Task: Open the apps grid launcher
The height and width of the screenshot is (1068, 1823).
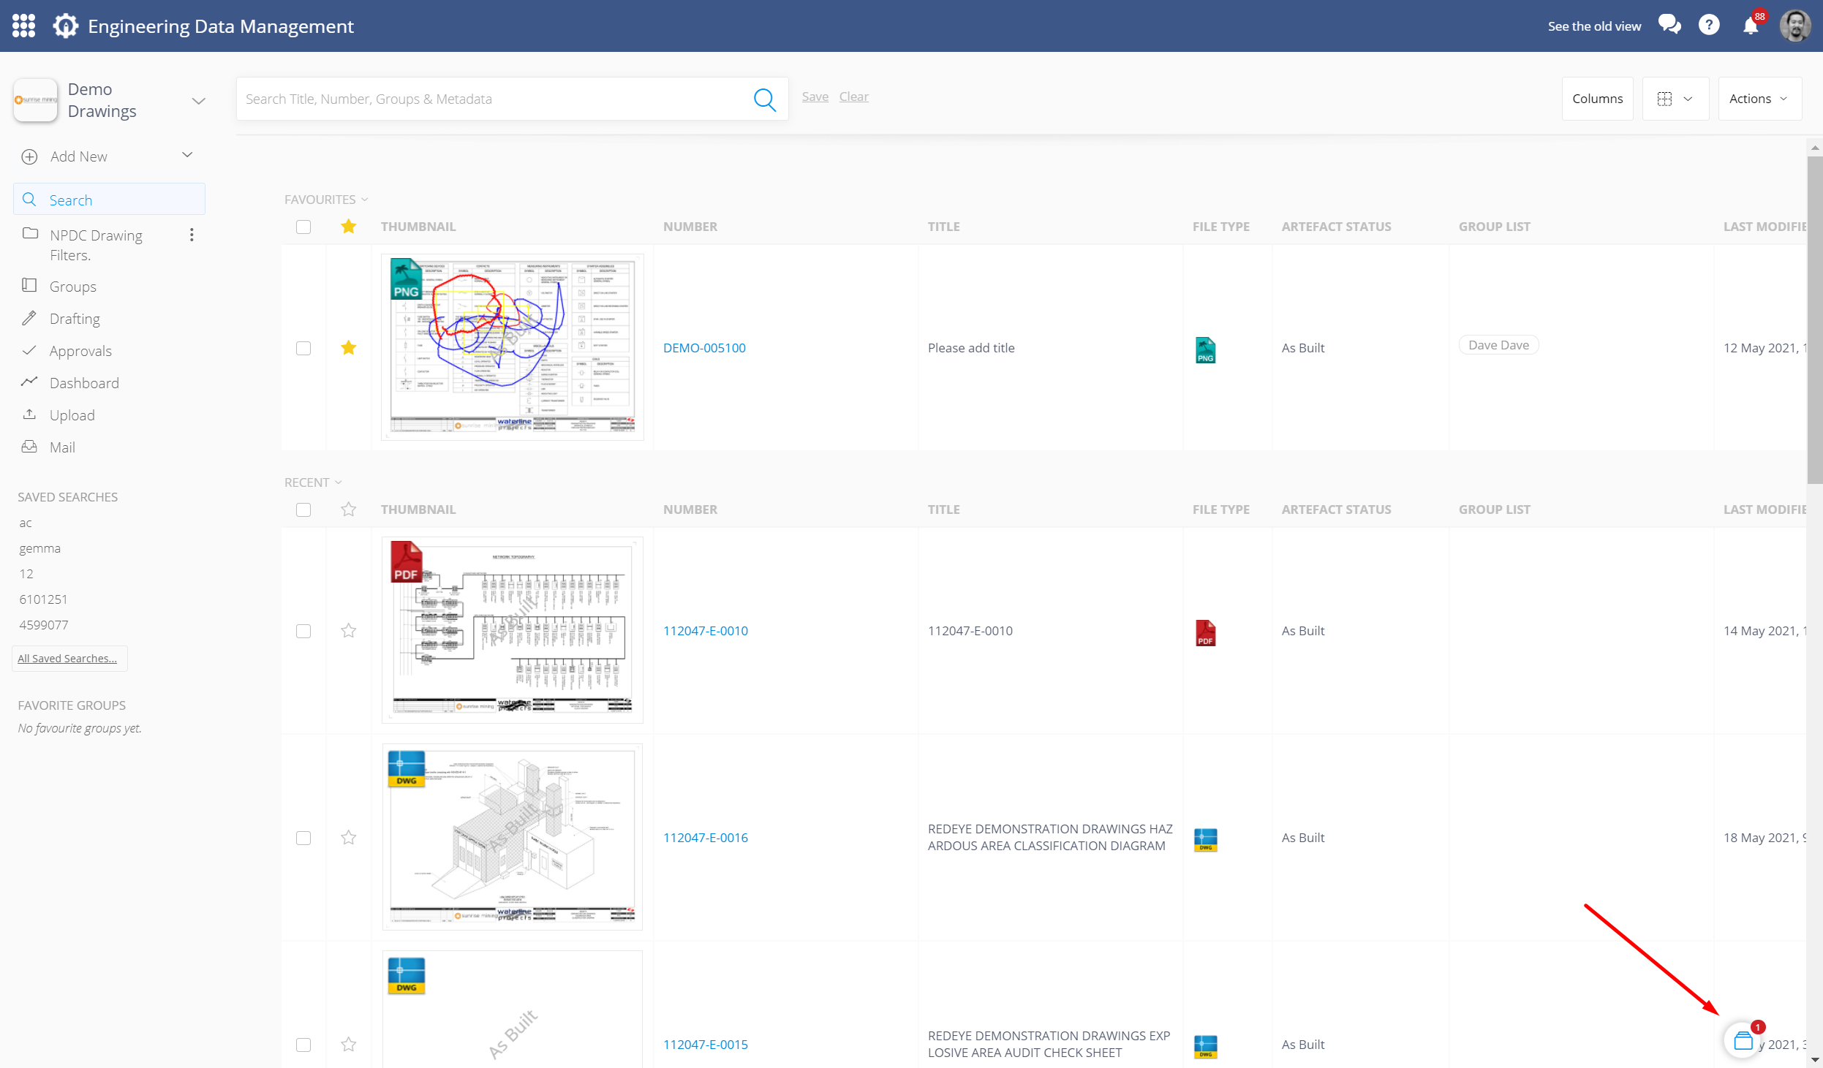Action: click(x=23, y=26)
